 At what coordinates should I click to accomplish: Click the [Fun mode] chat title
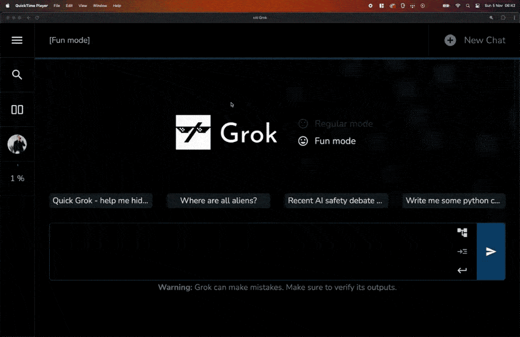point(70,40)
